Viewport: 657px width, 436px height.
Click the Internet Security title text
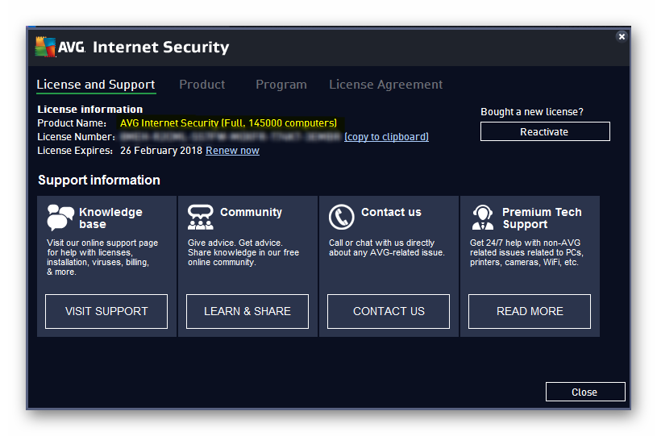pyautogui.click(x=161, y=47)
